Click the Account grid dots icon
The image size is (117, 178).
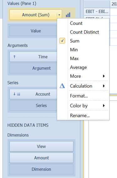tap(19, 94)
